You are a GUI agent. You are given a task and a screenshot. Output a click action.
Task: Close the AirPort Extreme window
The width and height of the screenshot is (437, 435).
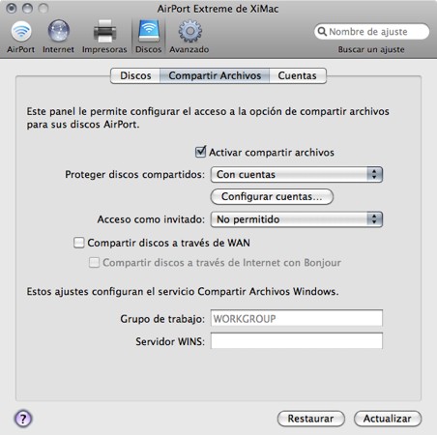12,8
